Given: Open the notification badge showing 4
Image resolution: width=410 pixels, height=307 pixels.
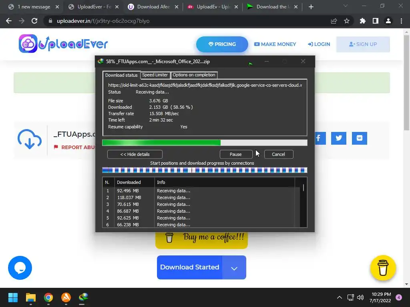Looking at the screenshot, I should pyautogui.click(x=399, y=297).
